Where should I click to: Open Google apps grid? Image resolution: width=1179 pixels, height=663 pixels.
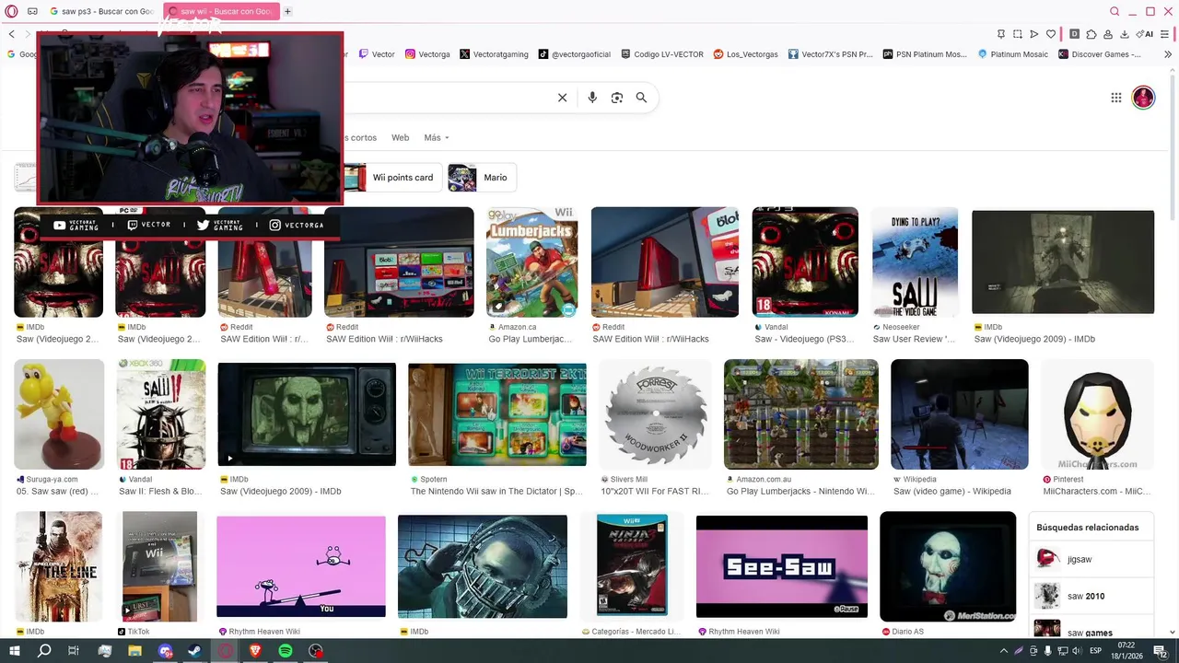point(1116,98)
